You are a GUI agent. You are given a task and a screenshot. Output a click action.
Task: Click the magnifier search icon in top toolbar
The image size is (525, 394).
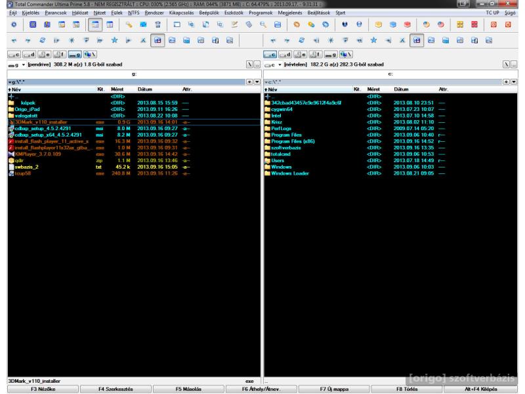coord(263,24)
